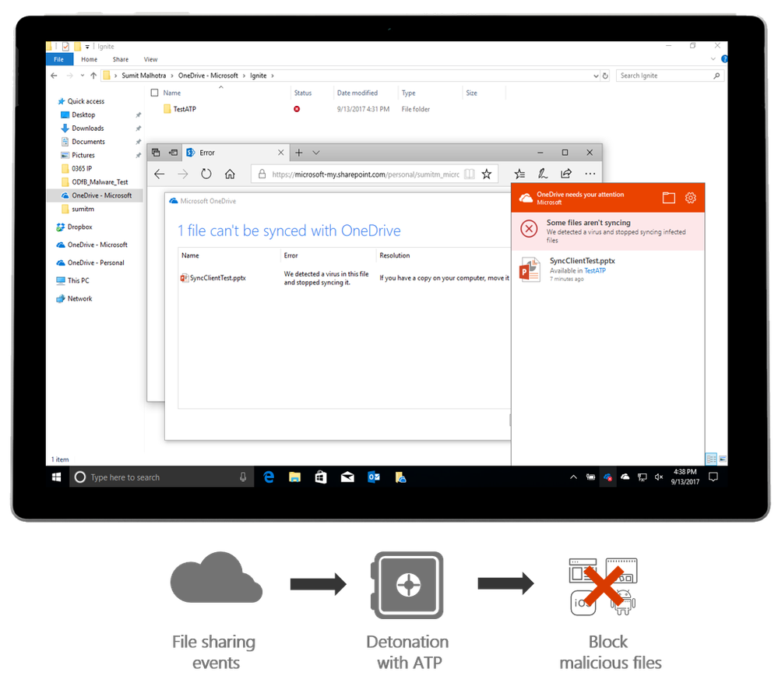The image size is (778, 683).
Task: Show hidden system tray icons
Action: [573, 477]
